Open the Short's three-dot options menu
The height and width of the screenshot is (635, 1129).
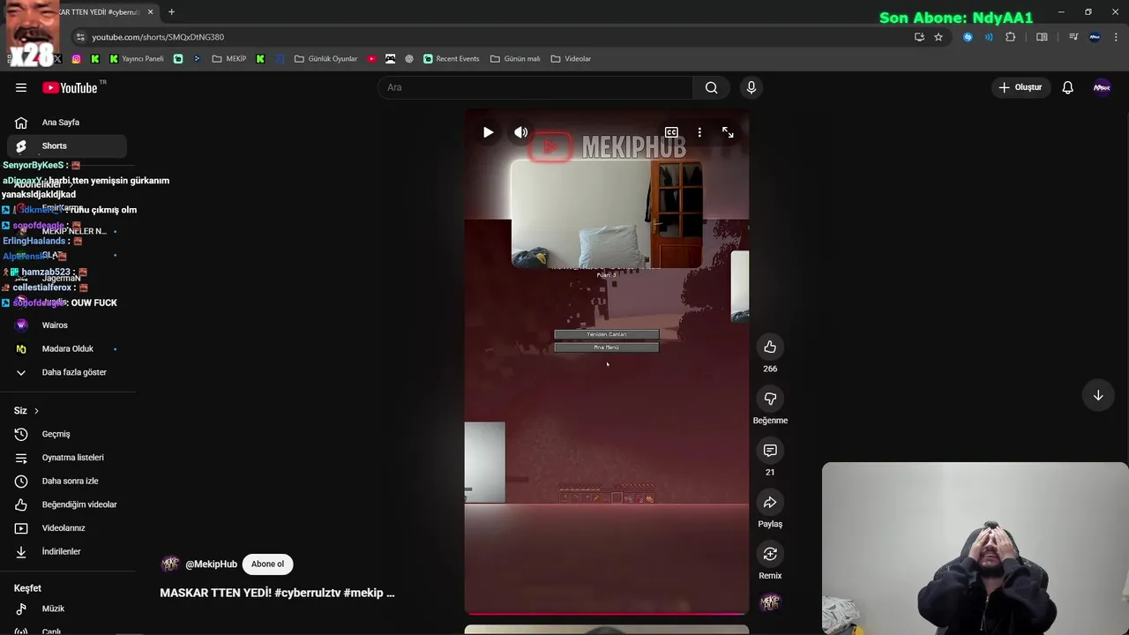pos(699,132)
